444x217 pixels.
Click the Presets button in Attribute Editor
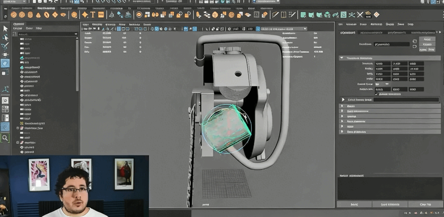pyautogui.click(x=427, y=45)
